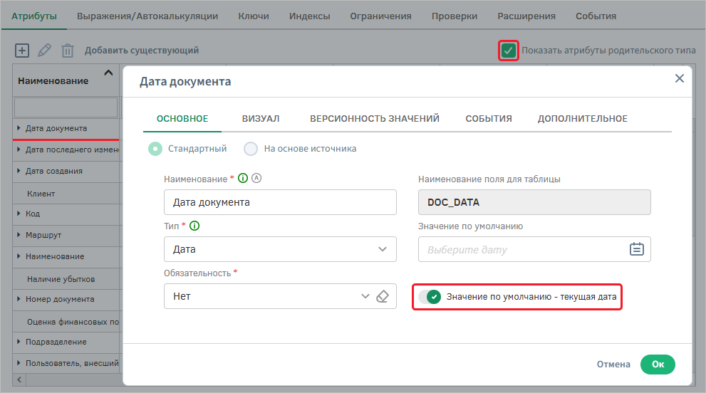Expand the Маршрут tree row
The height and width of the screenshot is (393, 706).
click(19, 234)
